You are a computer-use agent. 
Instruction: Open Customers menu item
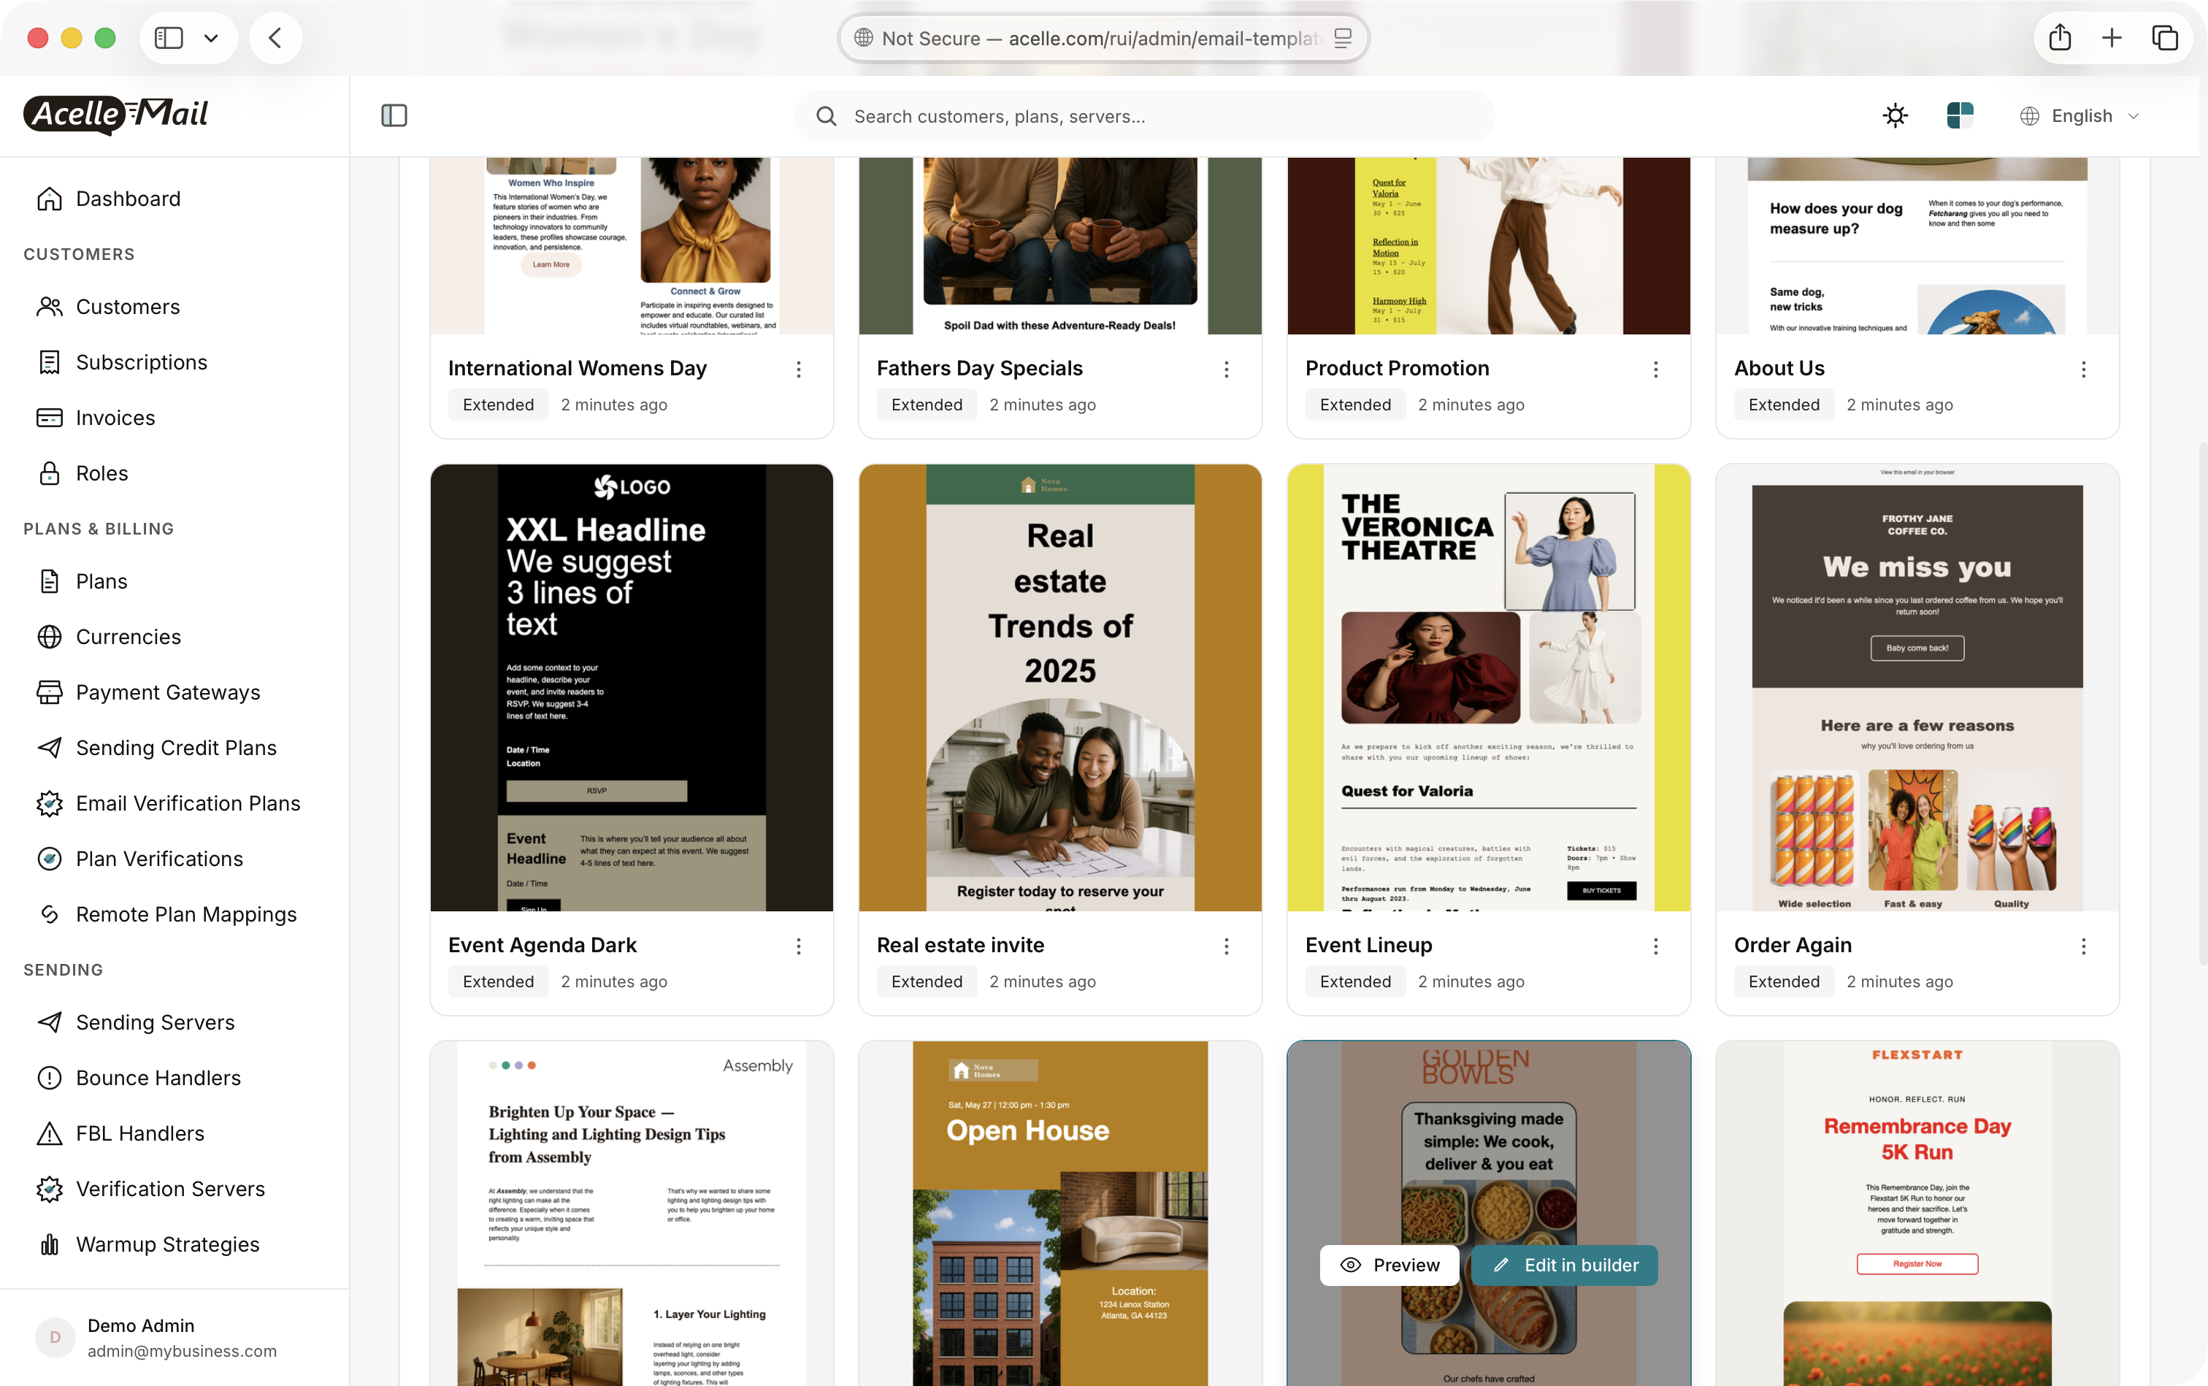point(127,307)
